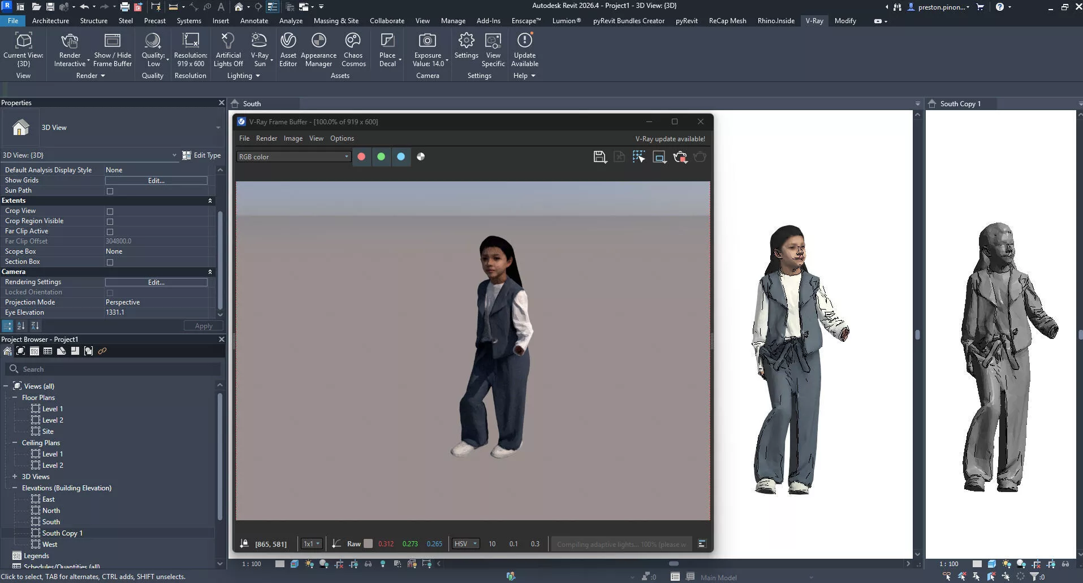This screenshot has width=1083, height=583.
Task: Open Revit help question mark icon
Action: pos(1000,7)
